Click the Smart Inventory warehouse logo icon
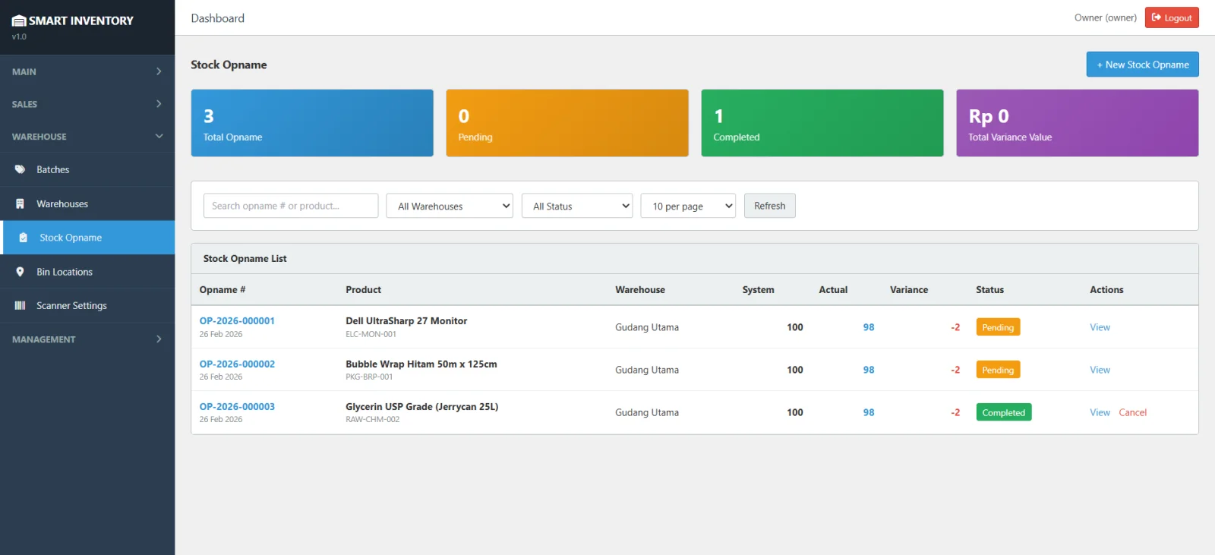The height and width of the screenshot is (555, 1215). coord(19,20)
